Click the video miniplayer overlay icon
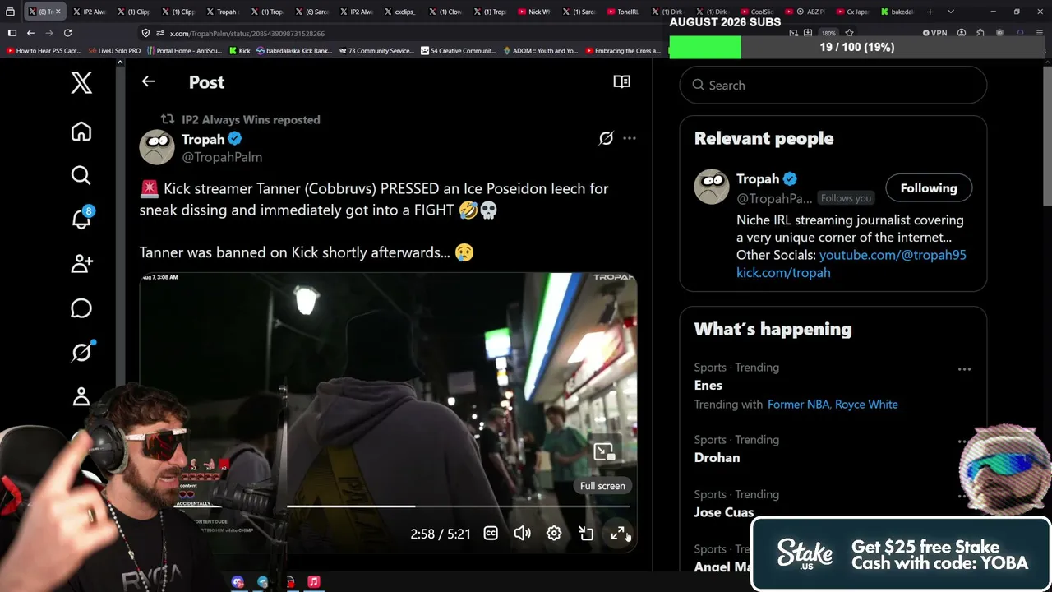Viewport: 1052px width, 592px height. pyautogui.click(x=604, y=451)
